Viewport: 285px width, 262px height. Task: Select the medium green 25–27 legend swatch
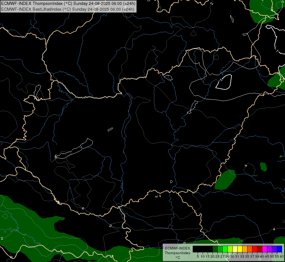pyautogui.click(x=220, y=249)
